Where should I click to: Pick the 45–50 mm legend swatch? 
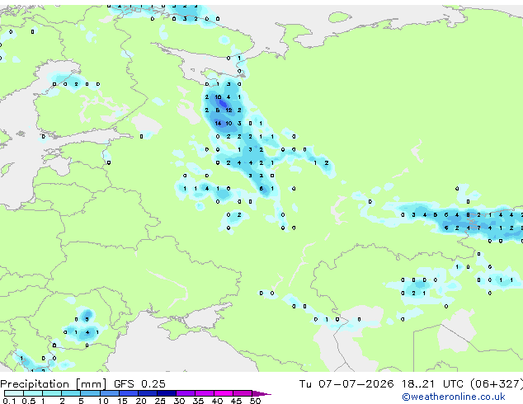pos(243,393)
